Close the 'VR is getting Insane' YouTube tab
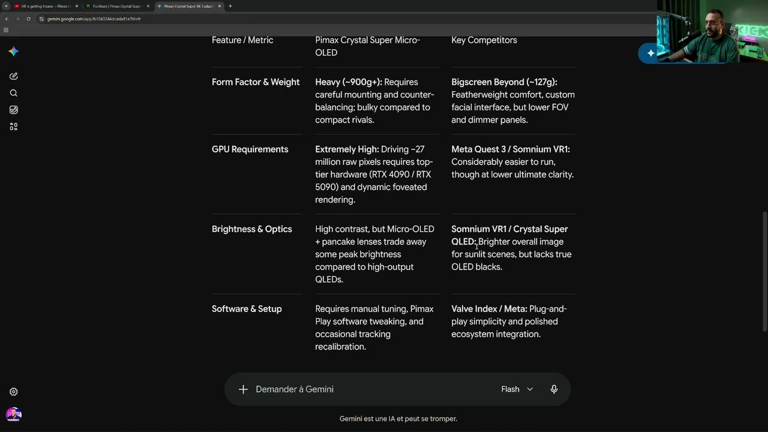Screen dimensions: 768x432 77,6
